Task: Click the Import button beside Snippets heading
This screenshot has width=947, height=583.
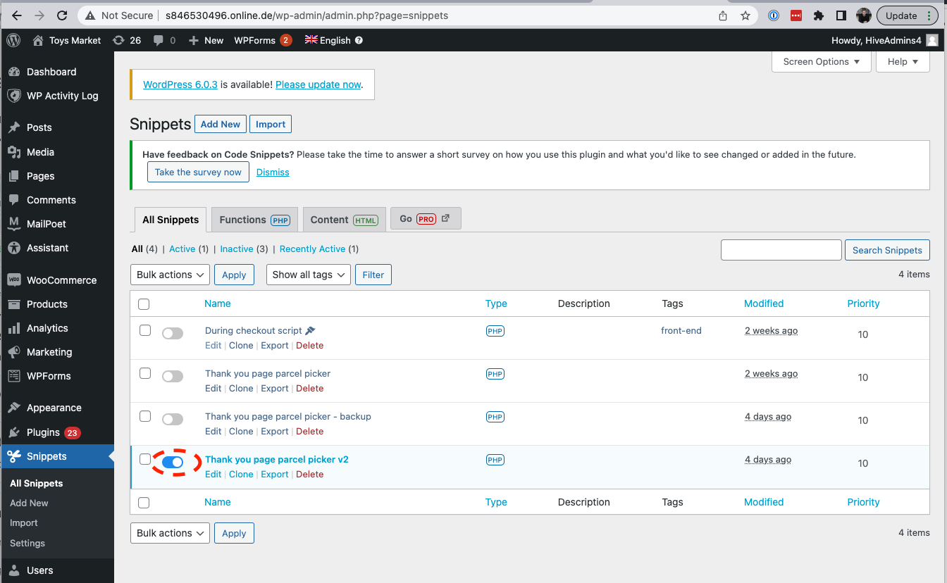Action: pyautogui.click(x=271, y=124)
